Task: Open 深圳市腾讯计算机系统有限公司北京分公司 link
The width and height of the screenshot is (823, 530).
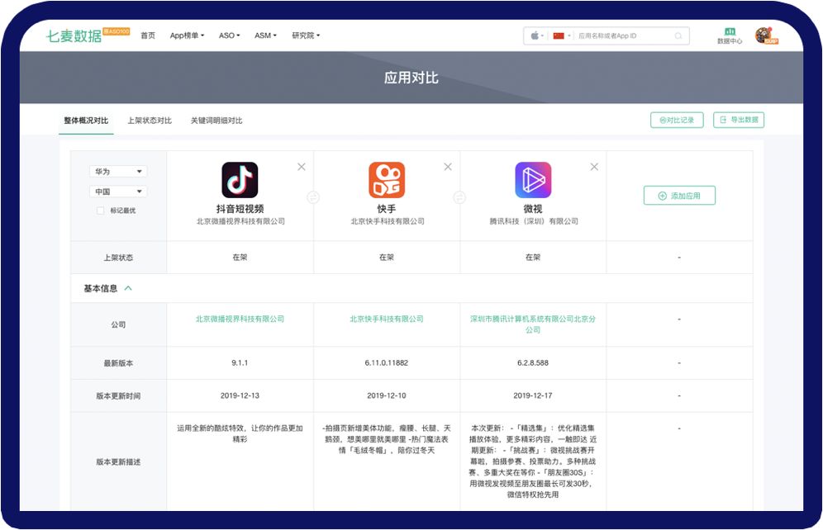Action: tap(533, 324)
